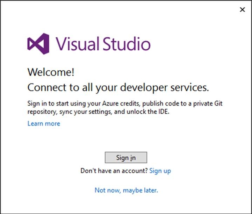Create an account via Sign up
The height and width of the screenshot is (214, 252).
click(x=160, y=171)
